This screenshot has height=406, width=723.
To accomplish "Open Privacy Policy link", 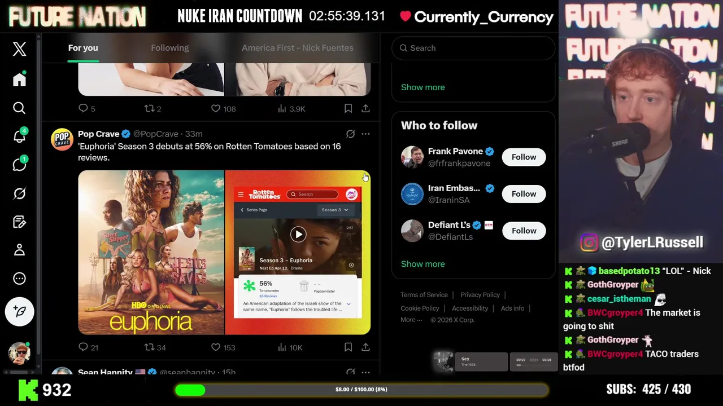I will pyautogui.click(x=480, y=295).
